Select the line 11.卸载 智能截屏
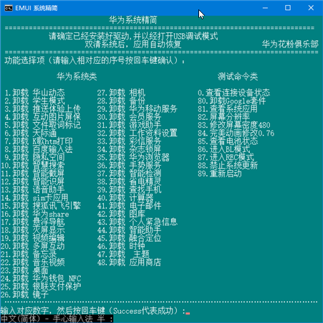The image size is (323, 323). coord(33,174)
